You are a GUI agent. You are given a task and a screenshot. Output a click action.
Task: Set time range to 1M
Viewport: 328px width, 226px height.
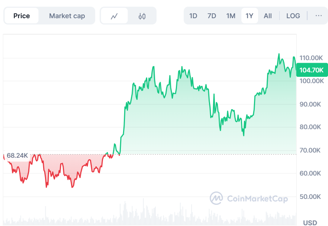[231, 16]
